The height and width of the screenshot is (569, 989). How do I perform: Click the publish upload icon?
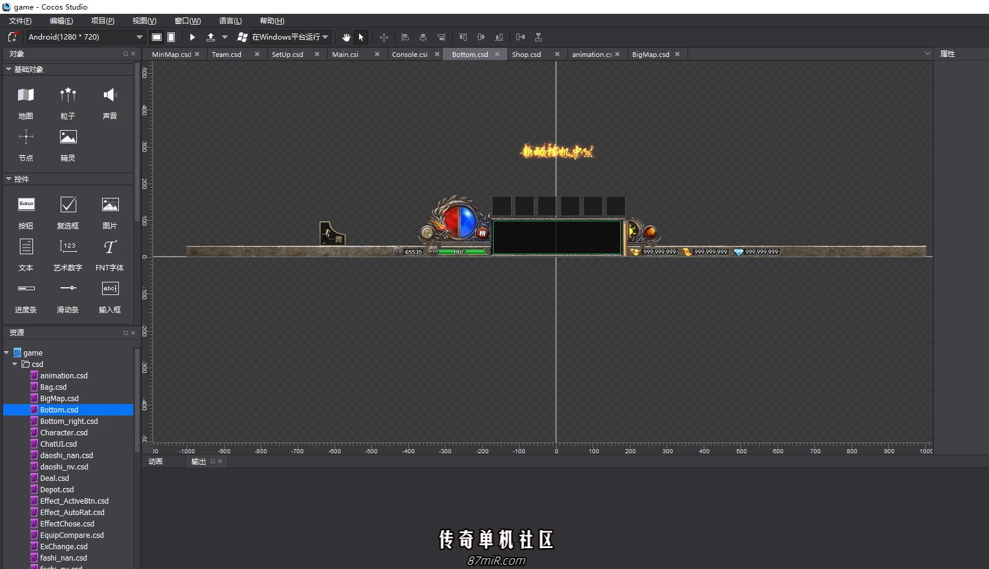[x=211, y=37]
